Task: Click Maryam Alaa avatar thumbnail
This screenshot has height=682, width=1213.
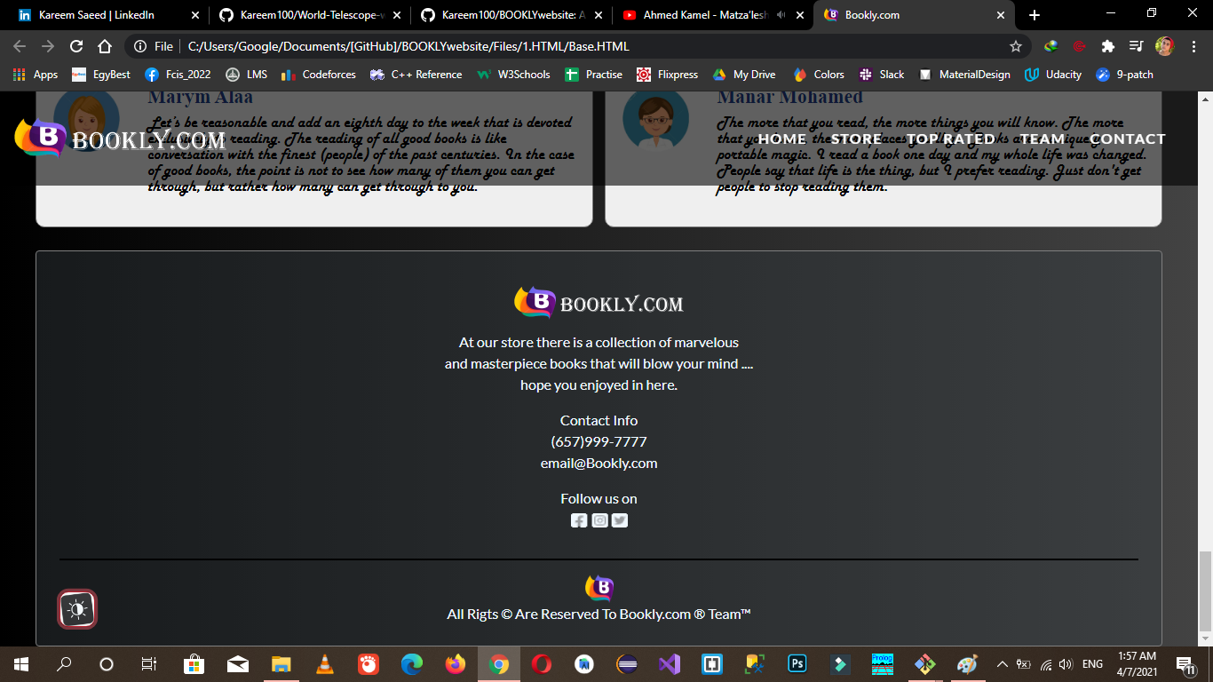Action: (x=87, y=119)
